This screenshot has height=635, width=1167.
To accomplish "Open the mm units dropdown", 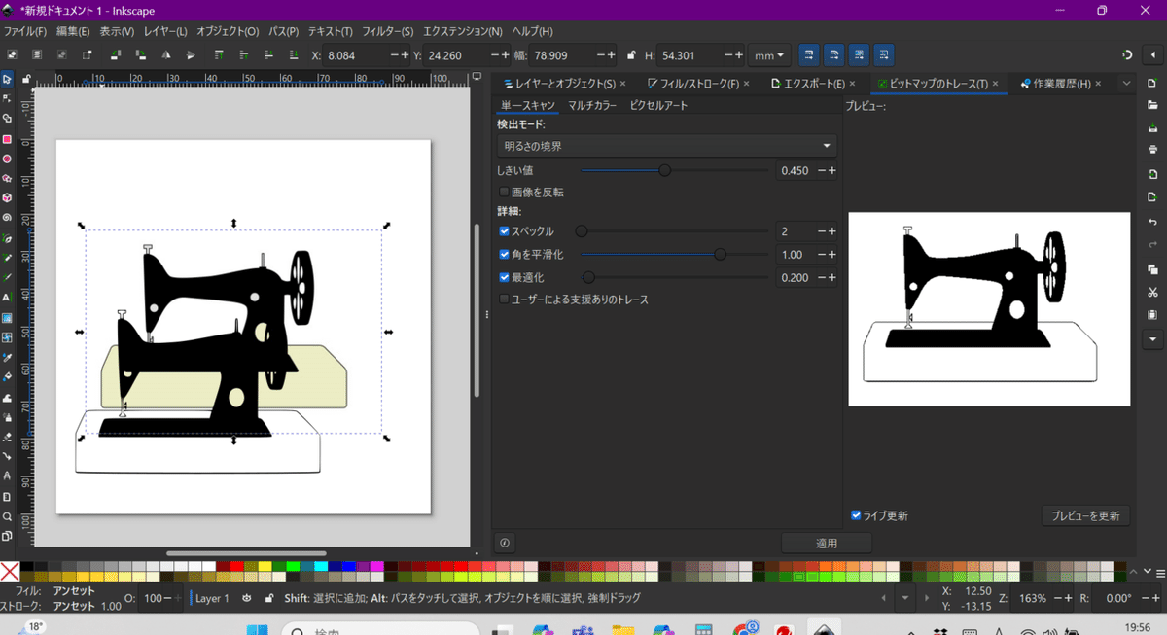I will pos(768,55).
